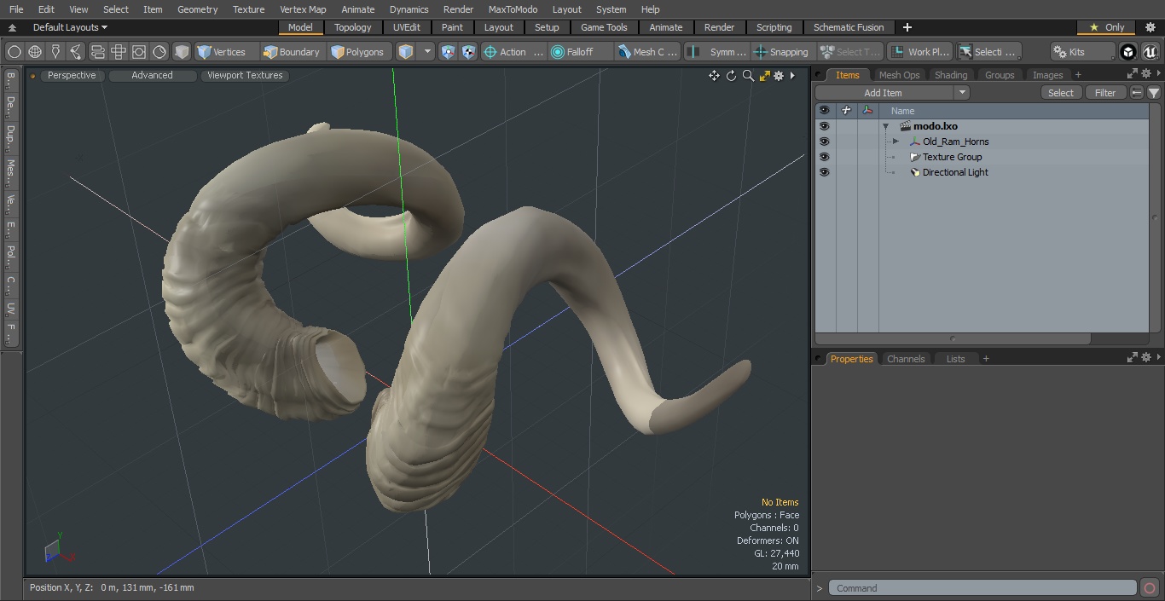Maximize the viewport with the expand icon
Screen dimensions: 1165x601
pyautogui.click(x=764, y=75)
